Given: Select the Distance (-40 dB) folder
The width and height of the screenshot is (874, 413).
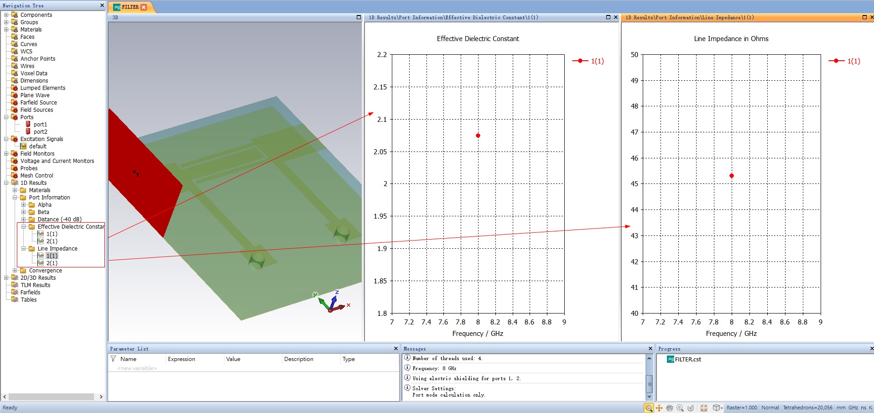Looking at the screenshot, I should coord(59,219).
